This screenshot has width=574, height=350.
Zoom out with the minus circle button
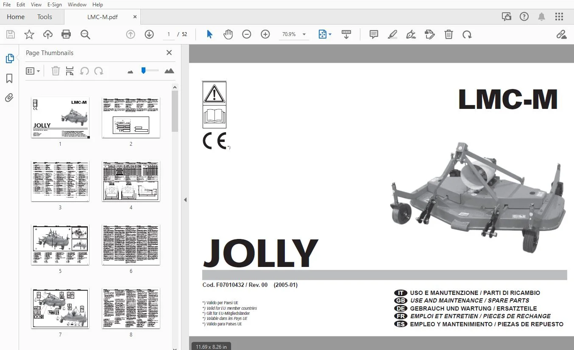tap(247, 34)
